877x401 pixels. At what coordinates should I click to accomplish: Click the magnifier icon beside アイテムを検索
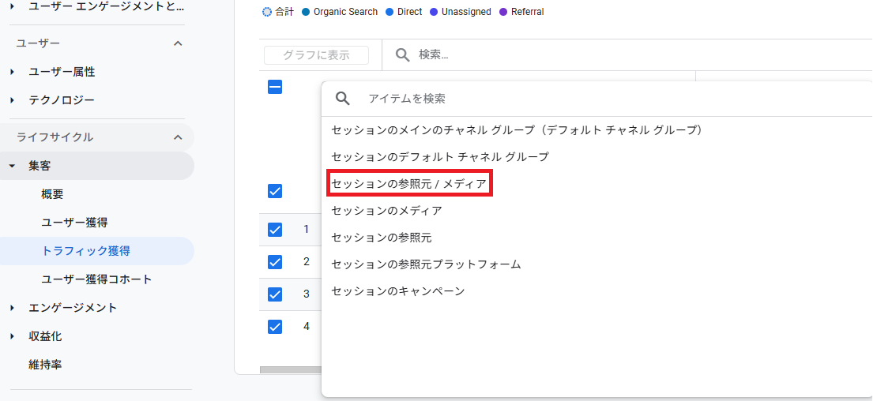click(343, 99)
